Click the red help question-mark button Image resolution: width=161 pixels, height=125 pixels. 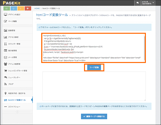28,8
